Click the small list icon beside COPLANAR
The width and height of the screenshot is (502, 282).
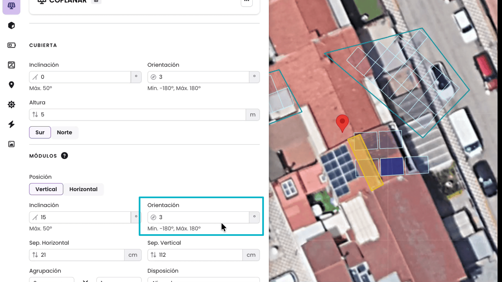click(96, 1)
